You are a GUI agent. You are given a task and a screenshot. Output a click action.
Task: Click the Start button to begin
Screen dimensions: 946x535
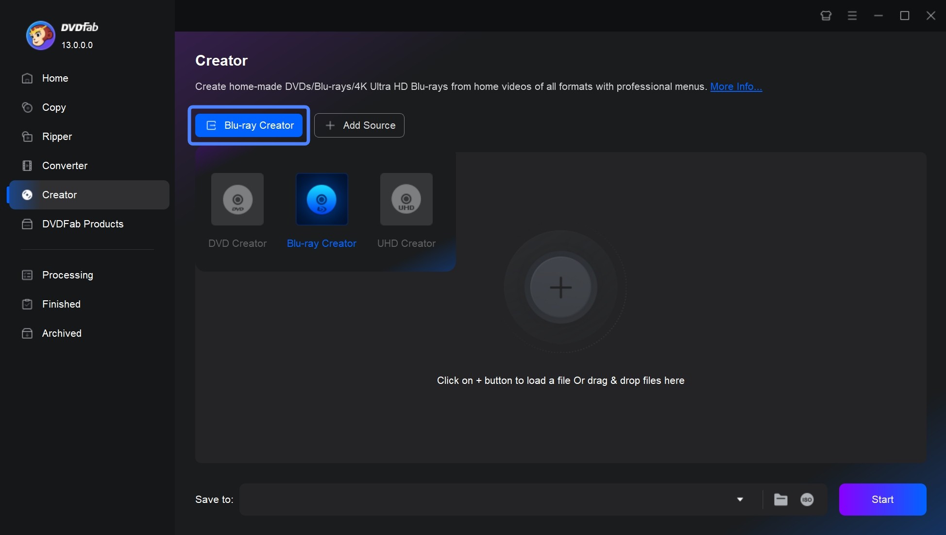(x=882, y=499)
